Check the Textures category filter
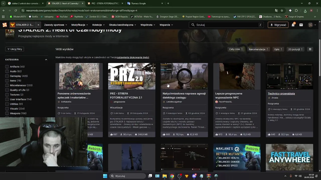This screenshot has width=321, height=180. (x=7, y=95)
